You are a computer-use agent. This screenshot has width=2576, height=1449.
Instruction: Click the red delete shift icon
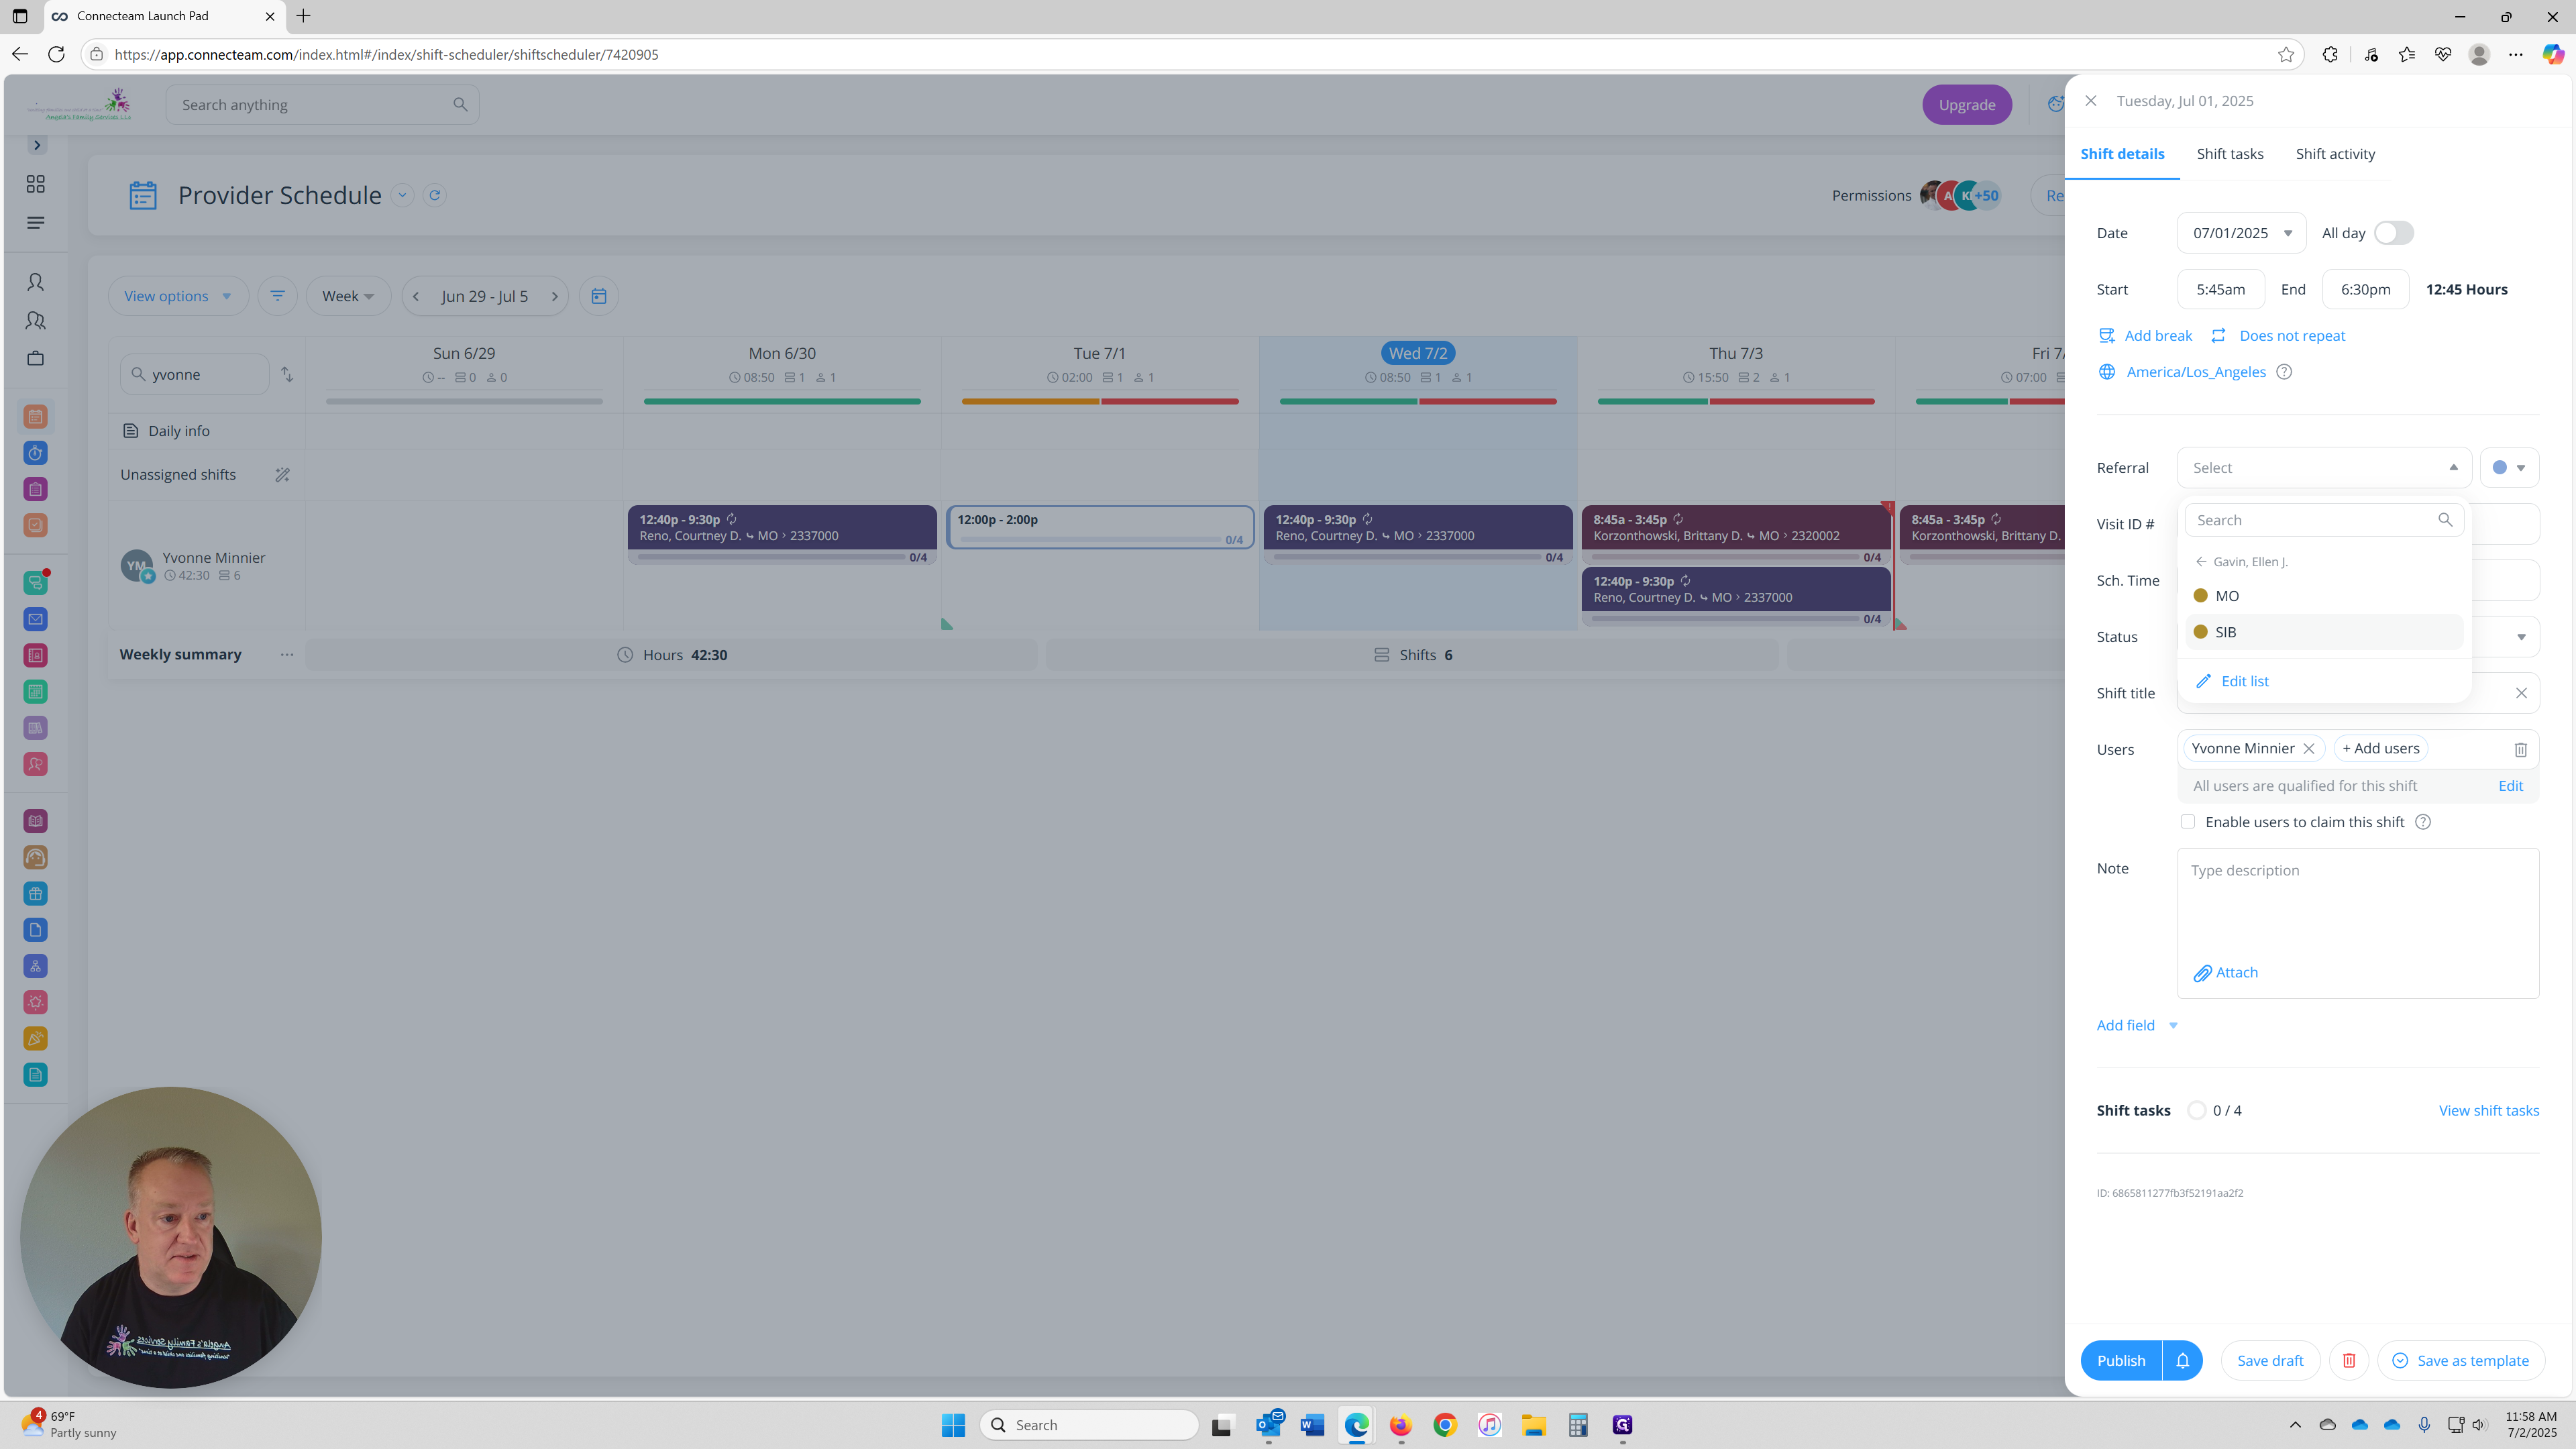[2349, 1361]
